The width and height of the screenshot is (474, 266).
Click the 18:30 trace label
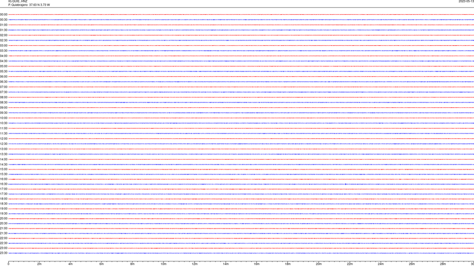coord(3,204)
